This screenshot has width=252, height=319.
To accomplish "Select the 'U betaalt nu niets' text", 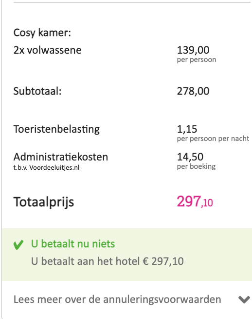I will coord(73,244).
